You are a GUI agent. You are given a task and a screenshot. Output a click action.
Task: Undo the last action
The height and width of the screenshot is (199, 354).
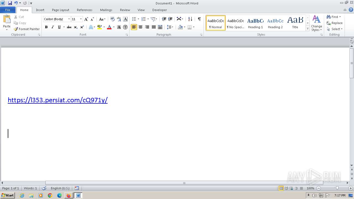[x=16, y=3]
